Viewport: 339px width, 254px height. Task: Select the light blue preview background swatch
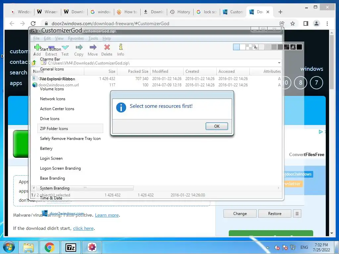point(236,47)
